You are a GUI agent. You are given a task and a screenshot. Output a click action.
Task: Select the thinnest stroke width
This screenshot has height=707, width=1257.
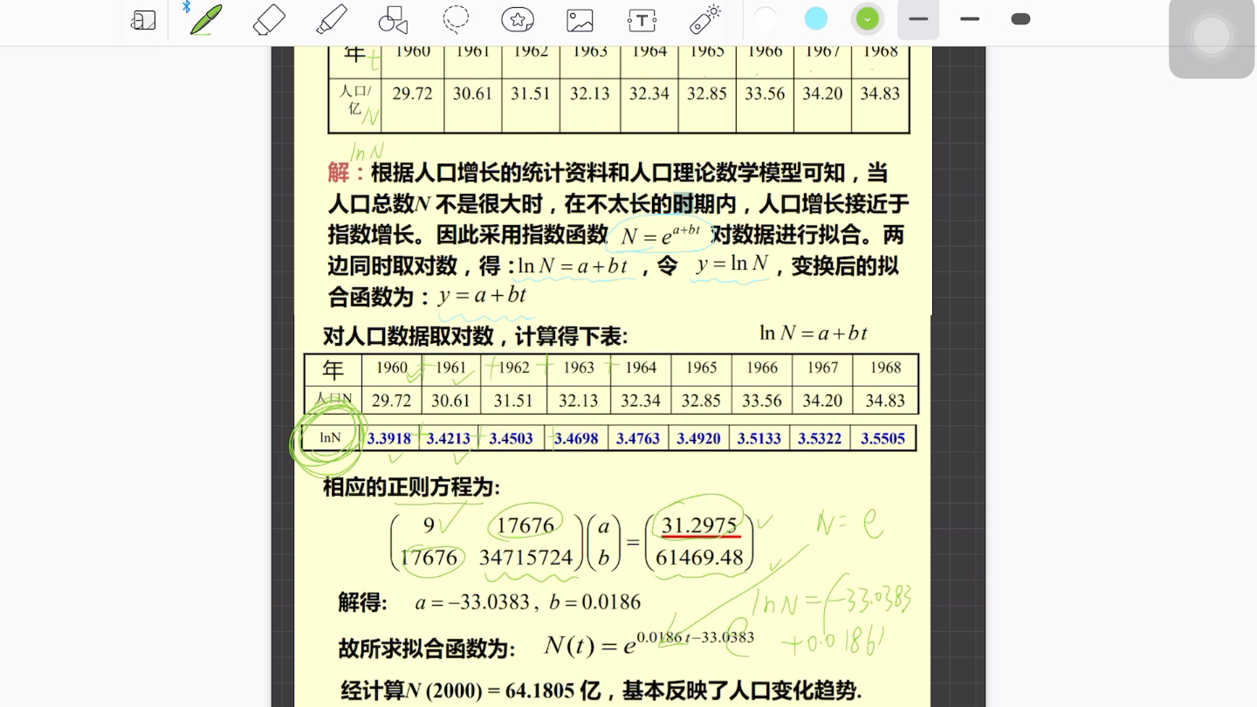tap(918, 19)
